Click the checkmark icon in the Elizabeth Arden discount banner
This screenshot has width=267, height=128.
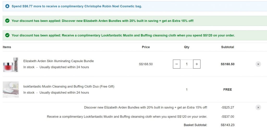pos(7,21)
